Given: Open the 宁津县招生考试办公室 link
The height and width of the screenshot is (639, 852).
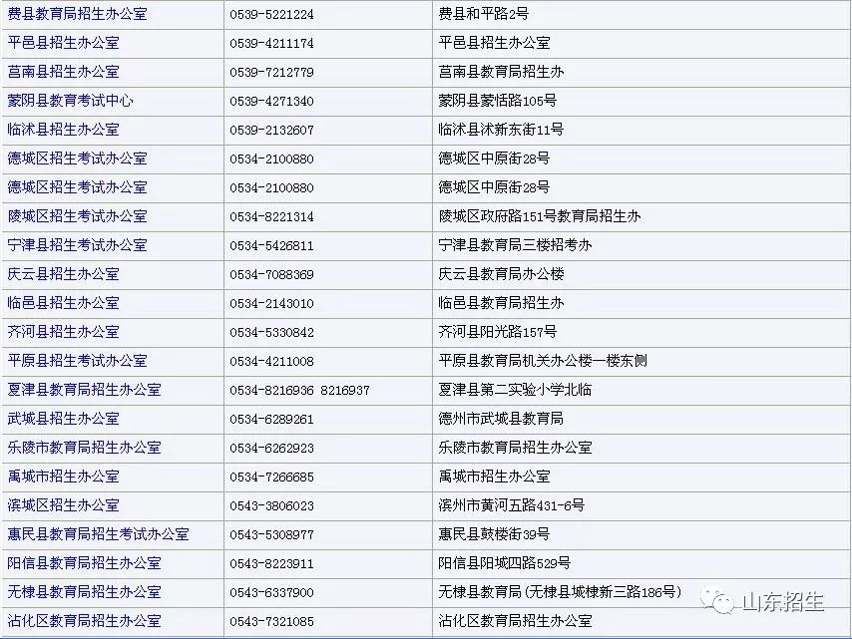Looking at the screenshot, I should [x=77, y=245].
